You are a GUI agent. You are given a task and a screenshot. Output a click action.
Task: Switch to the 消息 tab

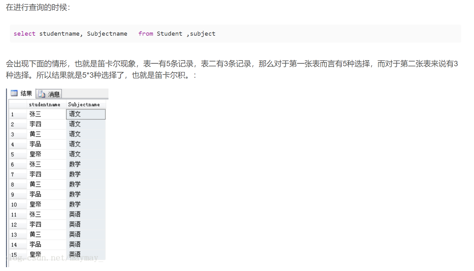coord(49,94)
